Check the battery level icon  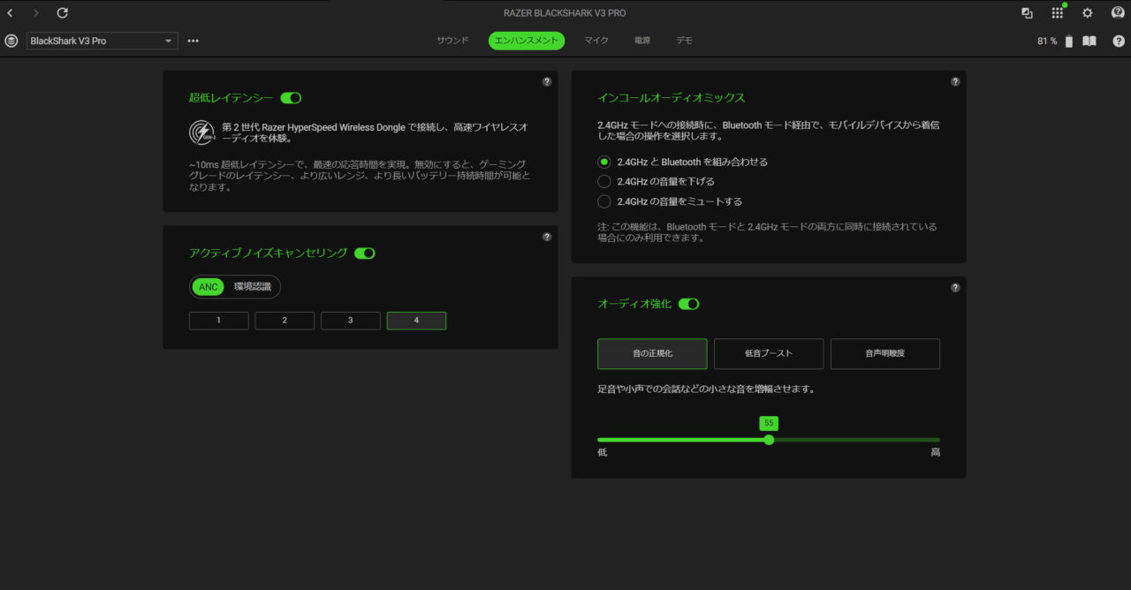click(x=1069, y=41)
